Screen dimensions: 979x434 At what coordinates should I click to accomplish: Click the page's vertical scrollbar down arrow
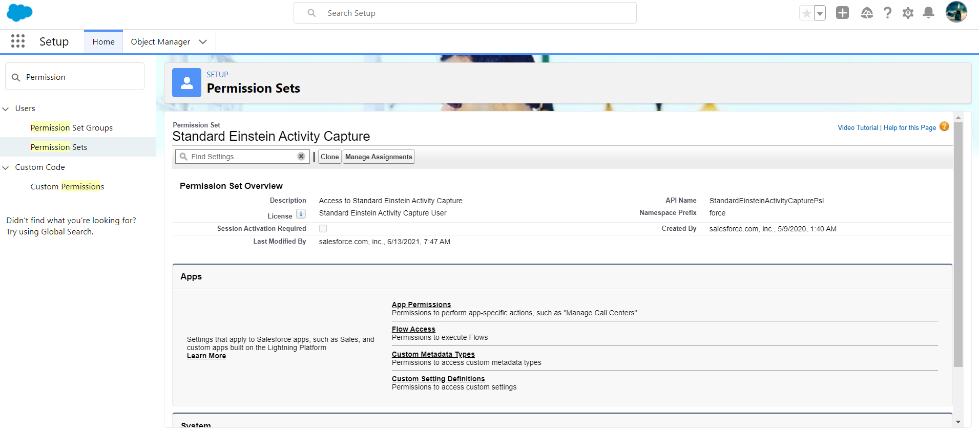(958, 422)
